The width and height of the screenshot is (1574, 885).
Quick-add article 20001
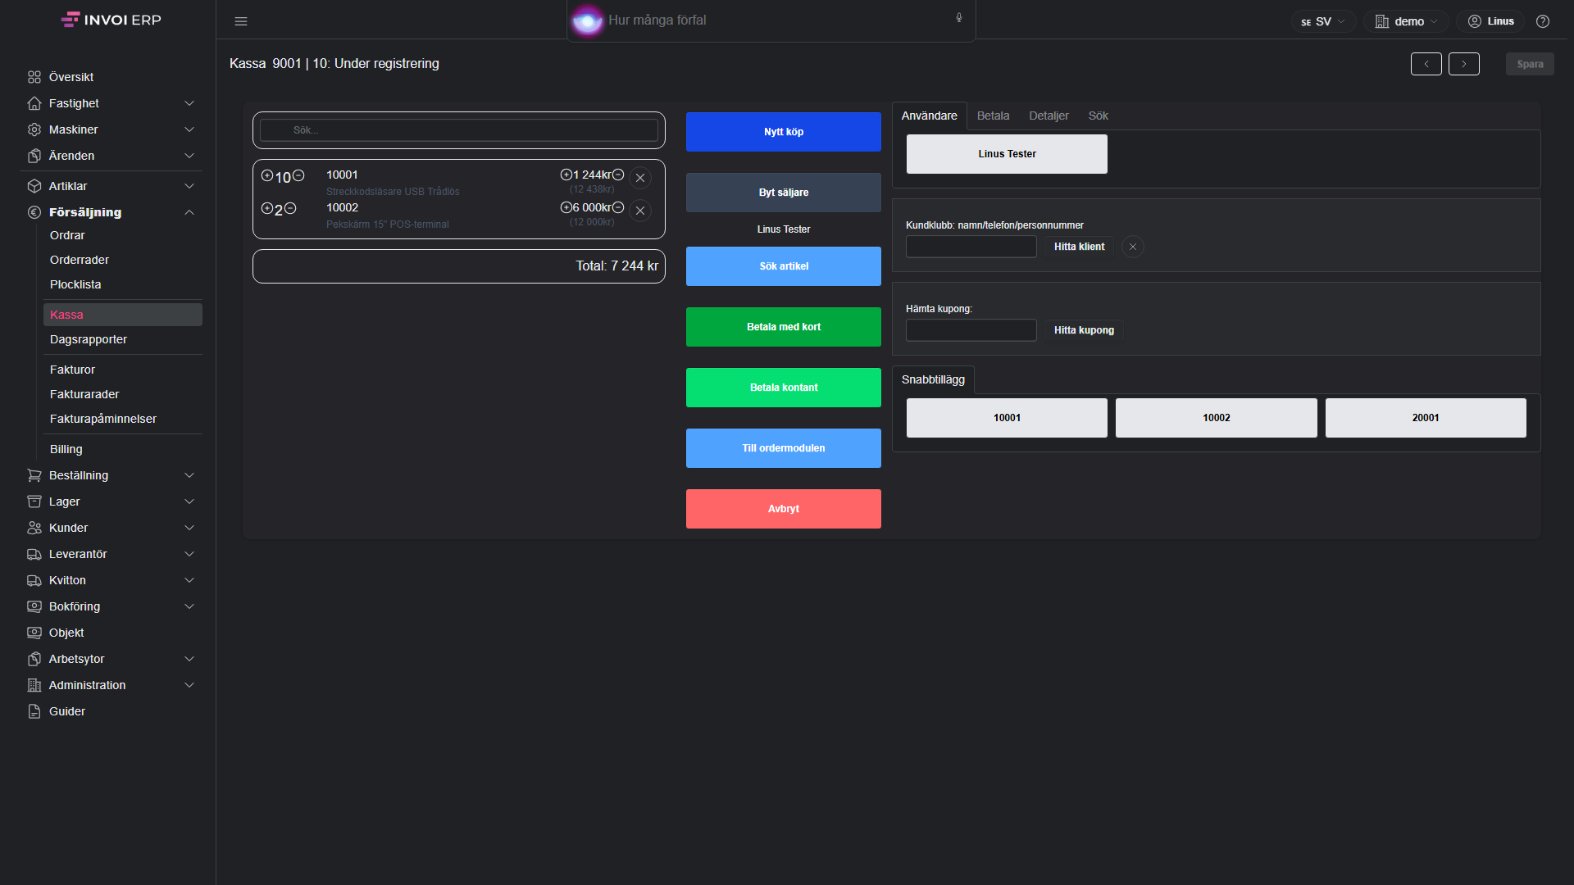pos(1426,418)
